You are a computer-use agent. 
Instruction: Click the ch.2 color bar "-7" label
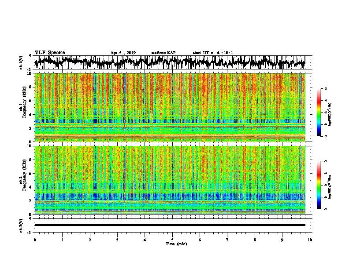[325, 209]
